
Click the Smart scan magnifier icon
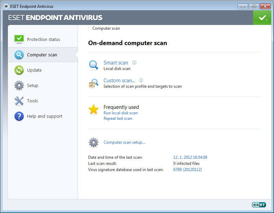point(94,65)
